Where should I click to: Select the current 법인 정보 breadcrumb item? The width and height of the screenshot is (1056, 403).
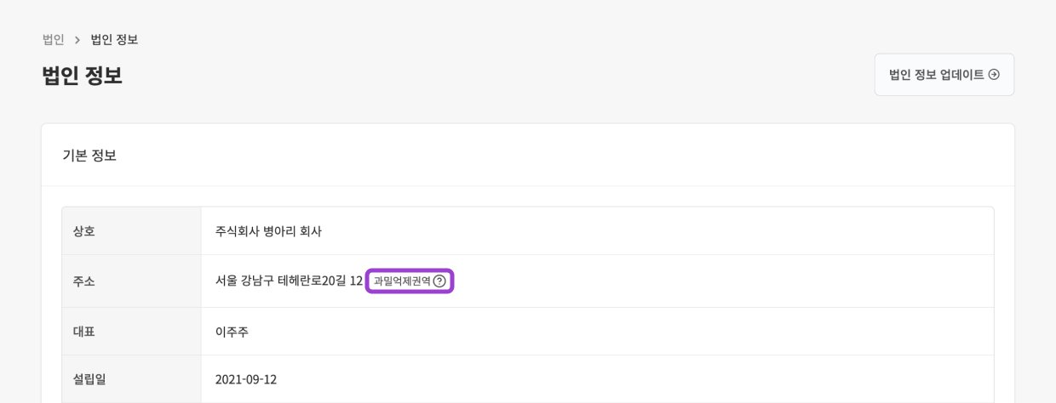[114, 39]
